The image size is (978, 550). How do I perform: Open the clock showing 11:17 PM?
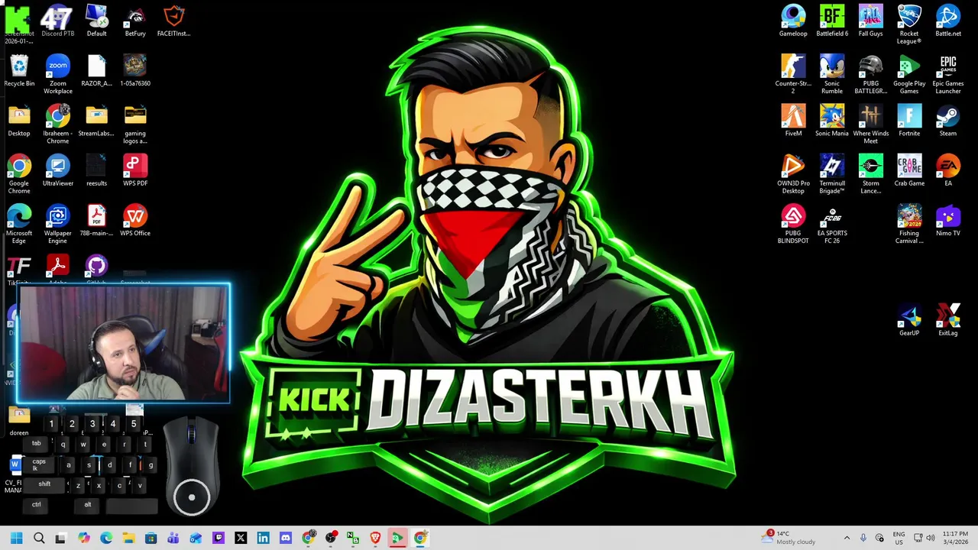pyautogui.click(x=955, y=538)
